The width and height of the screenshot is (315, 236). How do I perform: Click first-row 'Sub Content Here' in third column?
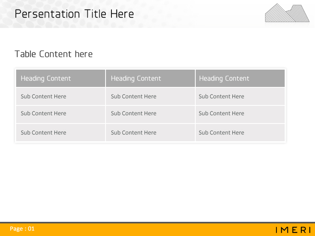221,96
